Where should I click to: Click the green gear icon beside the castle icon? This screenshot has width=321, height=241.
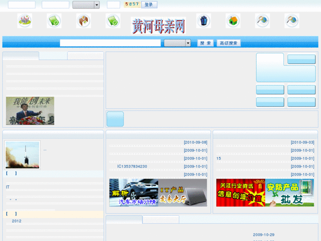point(54,21)
